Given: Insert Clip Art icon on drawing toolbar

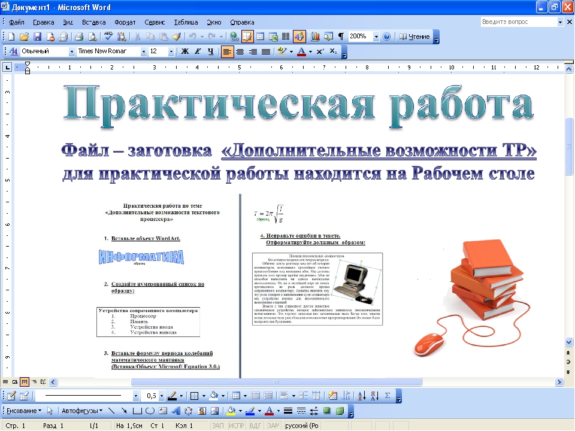Looking at the screenshot, I should pos(202,411).
